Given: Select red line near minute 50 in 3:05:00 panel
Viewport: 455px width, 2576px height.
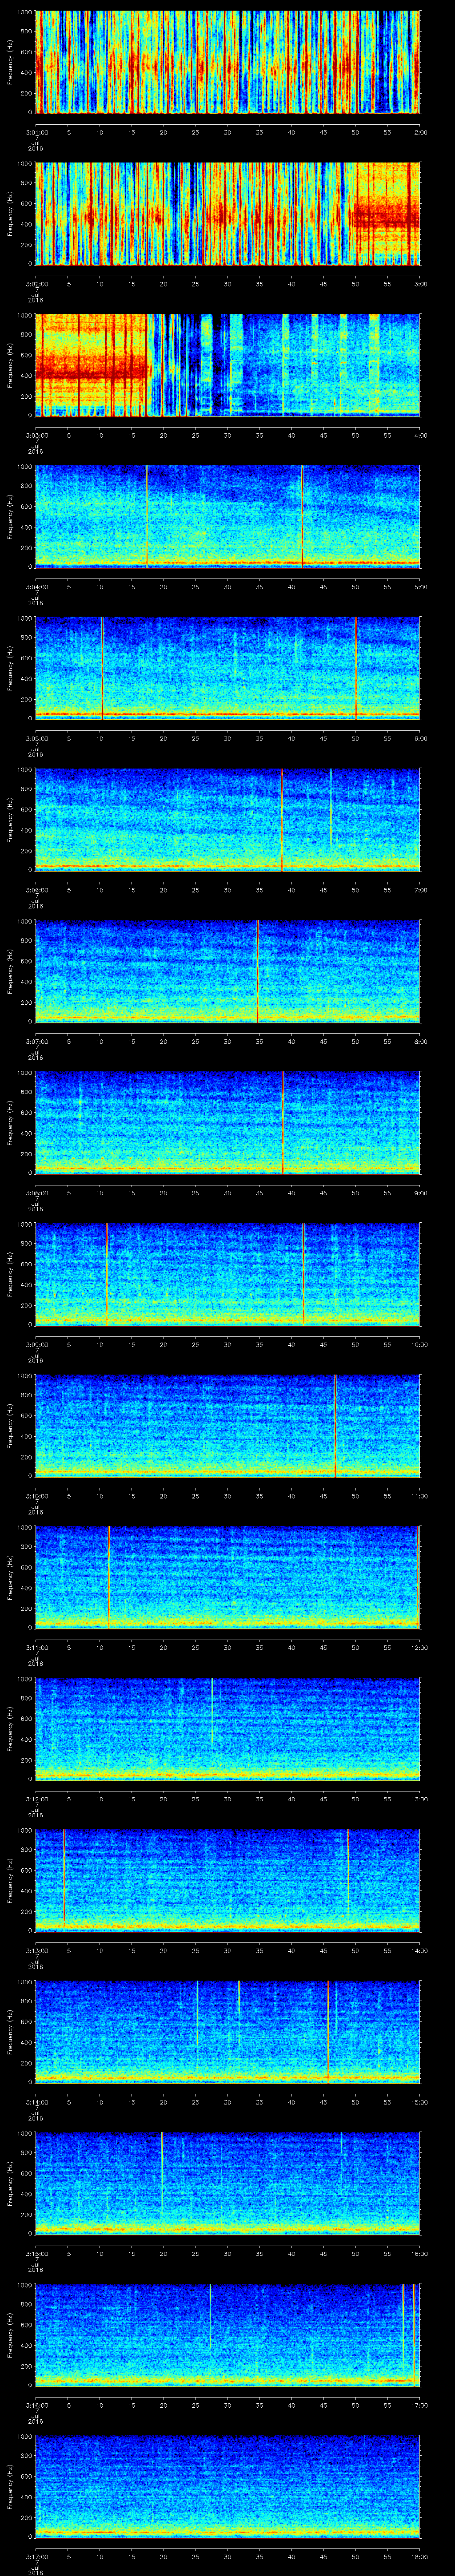Looking at the screenshot, I should click(355, 668).
